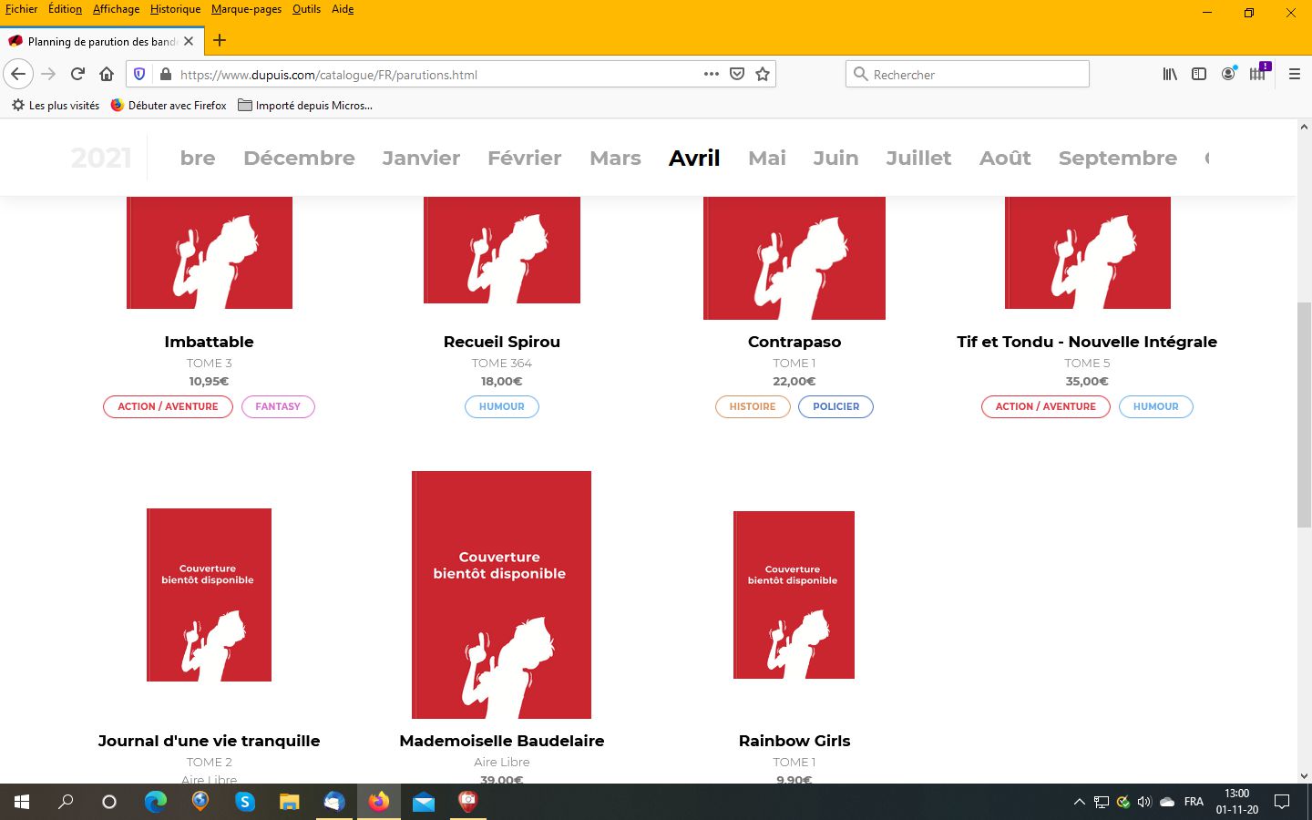
Task: Select the Janvier month tab
Action: click(421, 158)
